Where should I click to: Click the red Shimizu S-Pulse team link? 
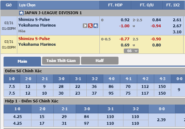(x=34, y=39)
